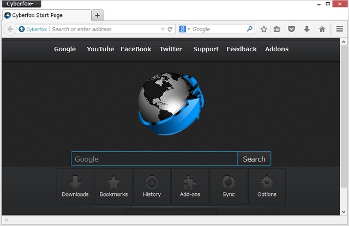Focus the Search or enter address field
The image size is (349, 226).
[x=105, y=29]
